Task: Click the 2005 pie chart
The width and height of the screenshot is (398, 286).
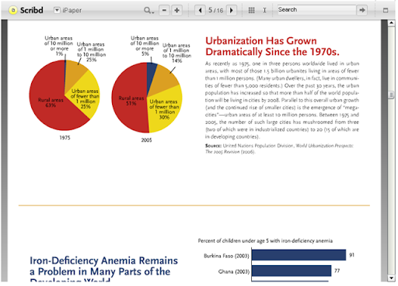Action: 147,98
